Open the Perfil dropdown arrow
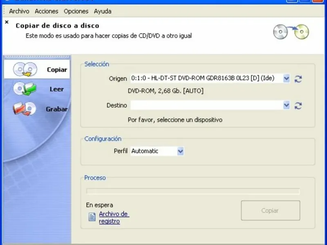The width and height of the screenshot is (327, 245). click(x=180, y=151)
